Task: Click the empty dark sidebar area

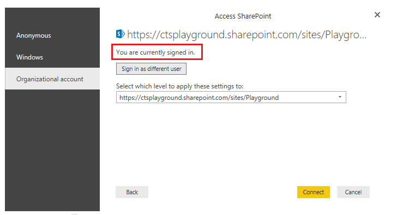Action: [x=52, y=150]
